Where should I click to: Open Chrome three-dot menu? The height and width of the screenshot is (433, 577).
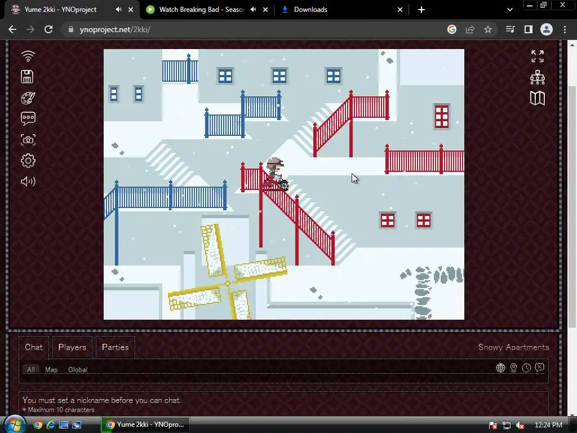tap(565, 29)
